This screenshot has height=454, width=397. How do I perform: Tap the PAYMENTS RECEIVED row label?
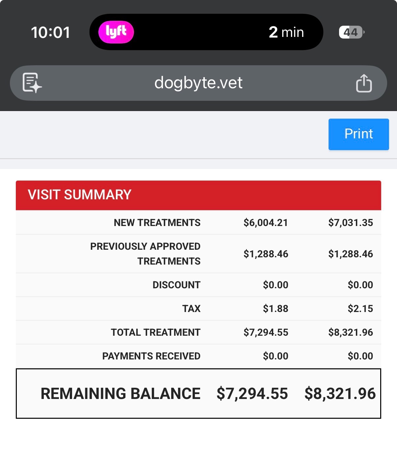pyautogui.click(x=151, y=356)
